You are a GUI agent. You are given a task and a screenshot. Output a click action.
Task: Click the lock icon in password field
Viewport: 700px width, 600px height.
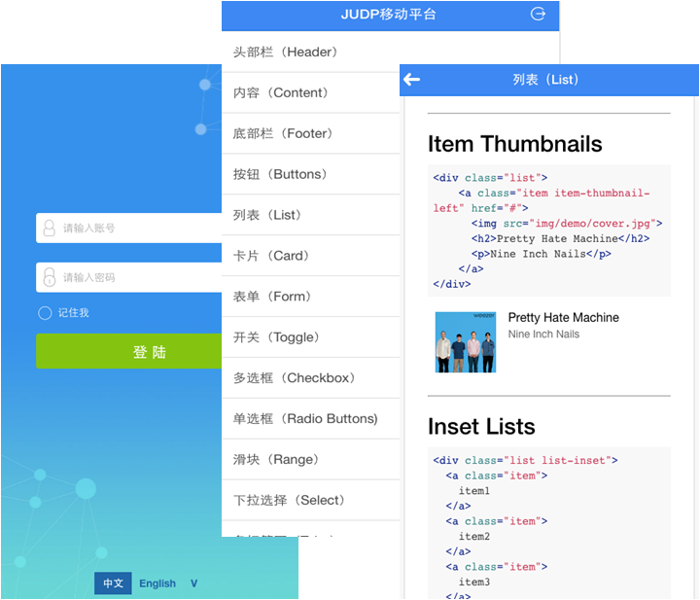pyautogui.click(x=49, y=277)
